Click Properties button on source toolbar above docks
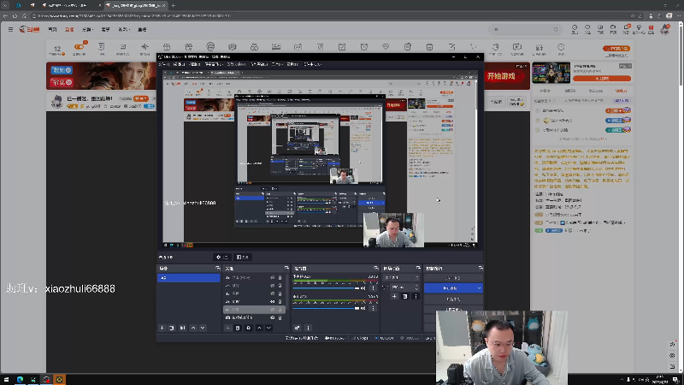The width and height of the screenshot is (684, 385). tap(222, 258)
